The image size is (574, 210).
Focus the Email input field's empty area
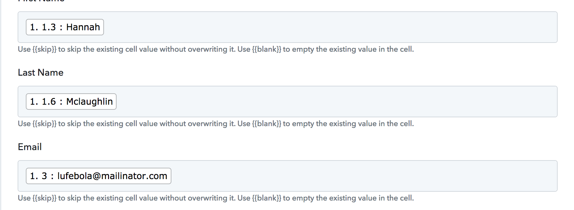tap(364, 176)
